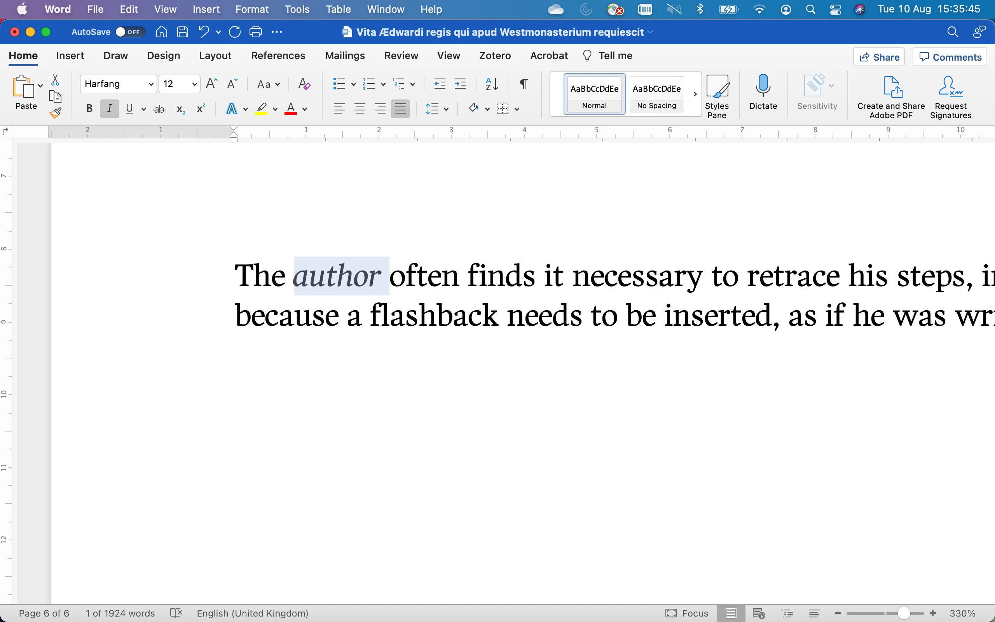995x622 pixels.
Task: Click the Comments button
Action: [950, 57]
